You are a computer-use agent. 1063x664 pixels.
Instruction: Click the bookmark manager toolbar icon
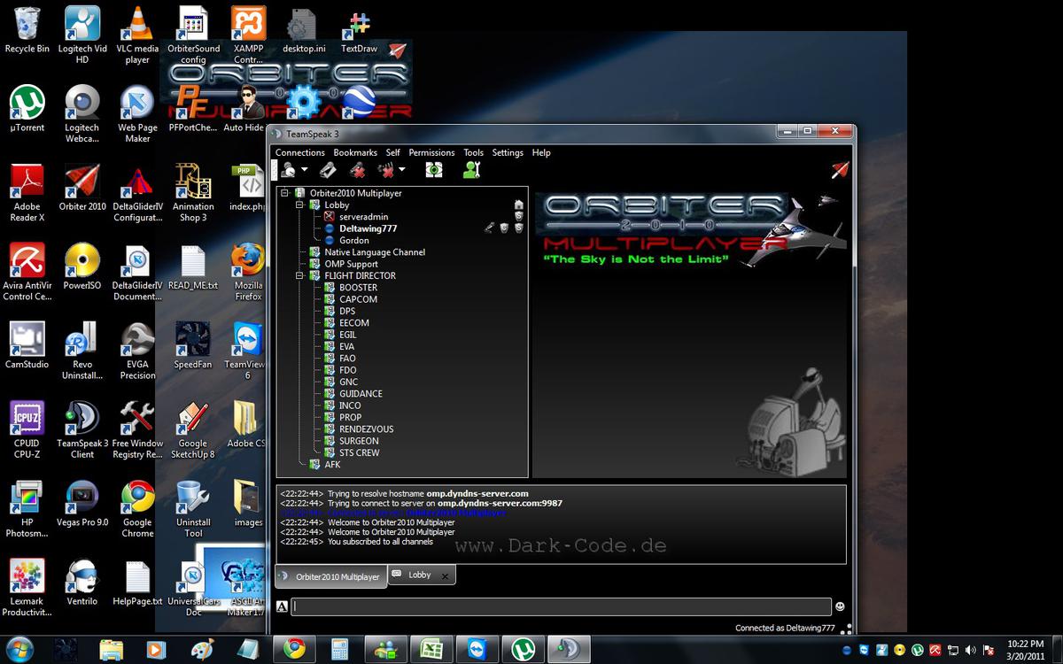click(x=328, y=170)
